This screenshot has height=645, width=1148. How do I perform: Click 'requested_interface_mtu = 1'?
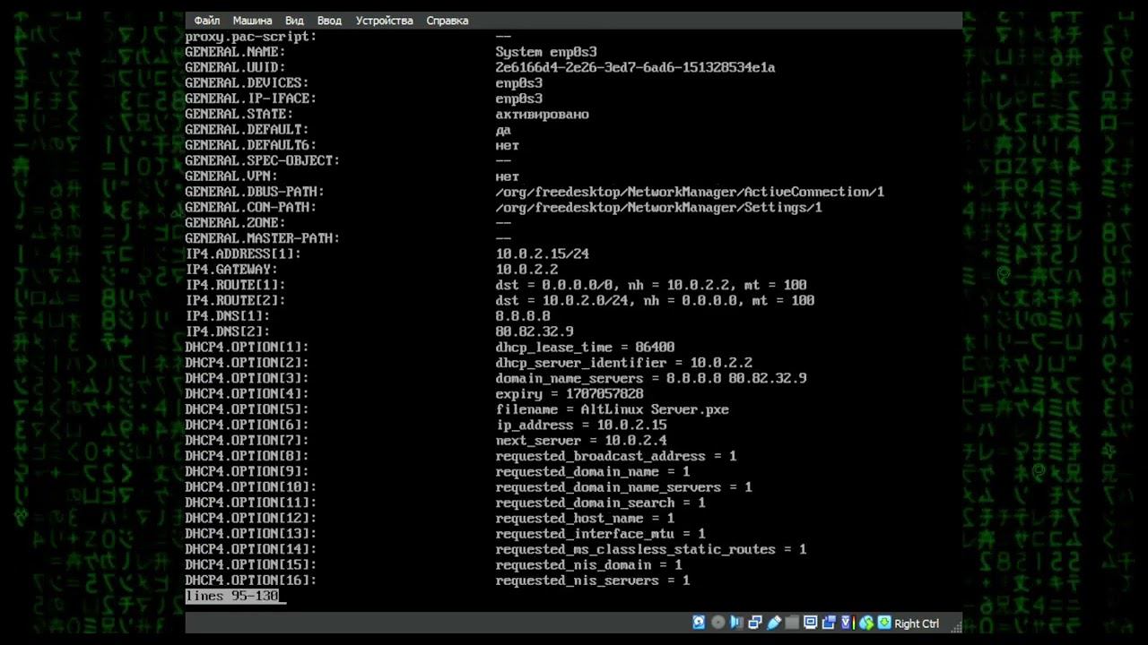(600, 534)
